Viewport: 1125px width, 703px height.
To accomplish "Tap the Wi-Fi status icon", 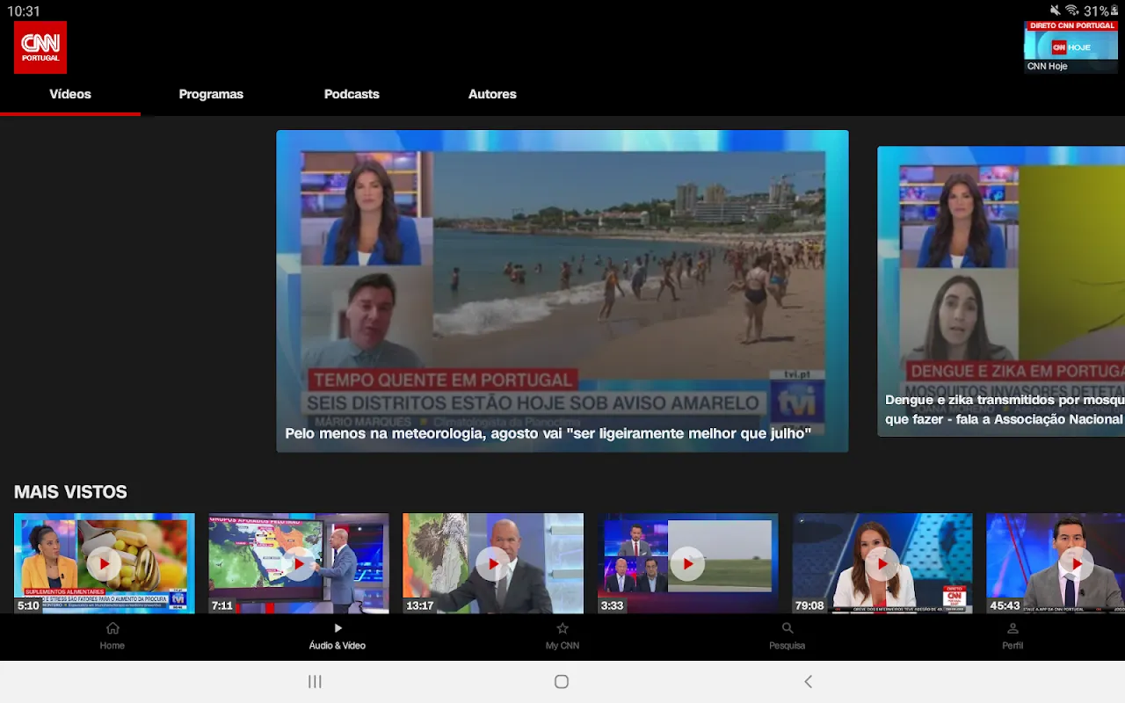I will point(1071,11).
